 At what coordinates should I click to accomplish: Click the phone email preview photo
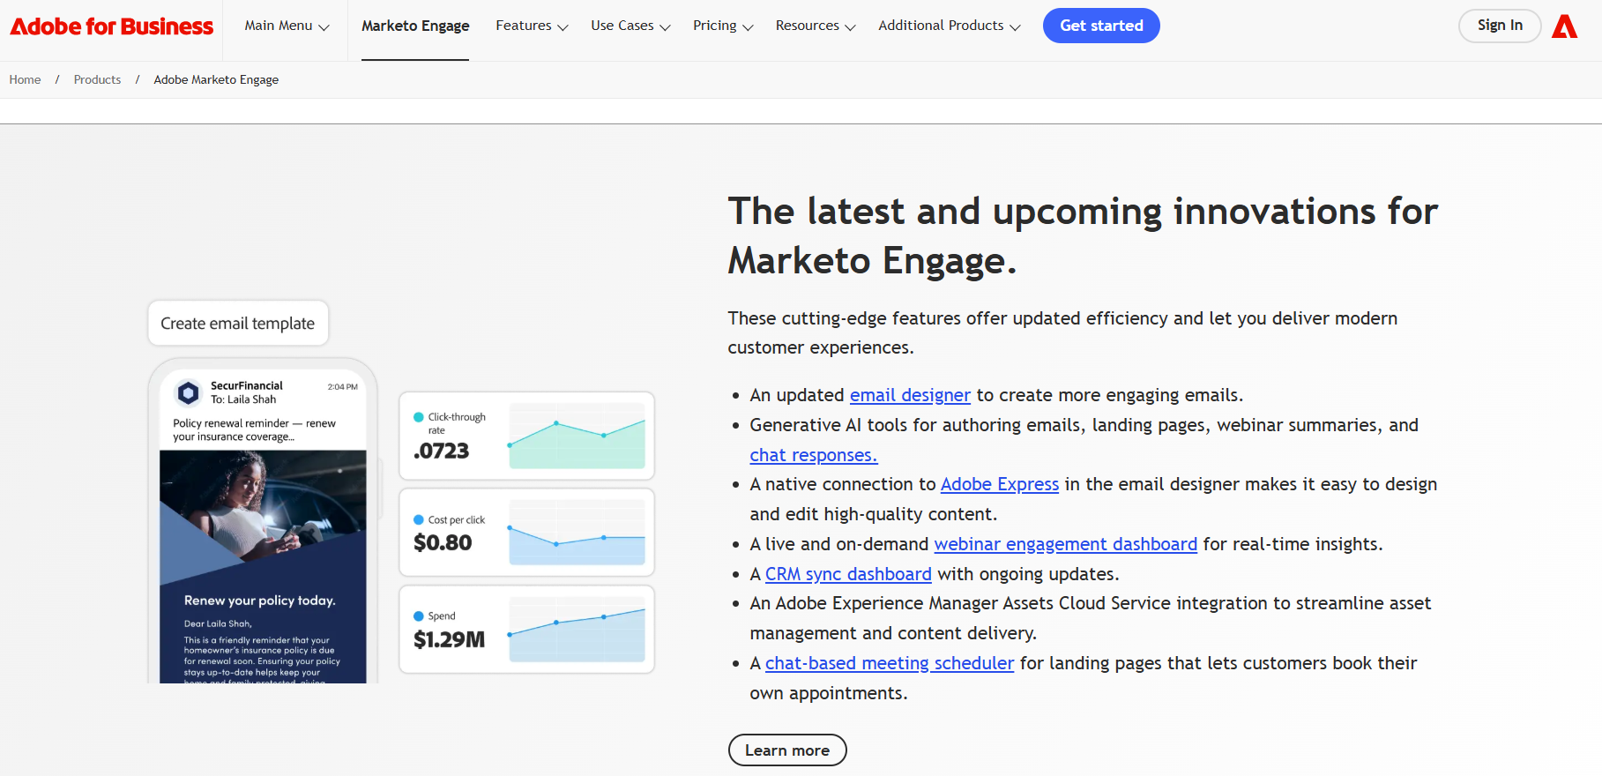[x=263, y=507]
